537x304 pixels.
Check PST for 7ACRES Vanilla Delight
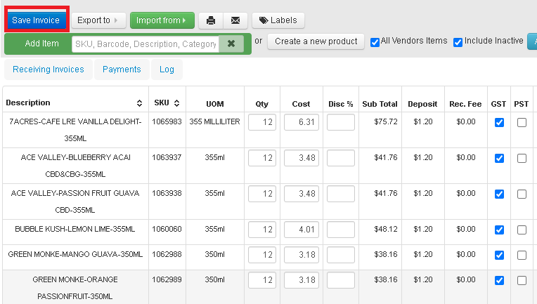coord(522,122)
